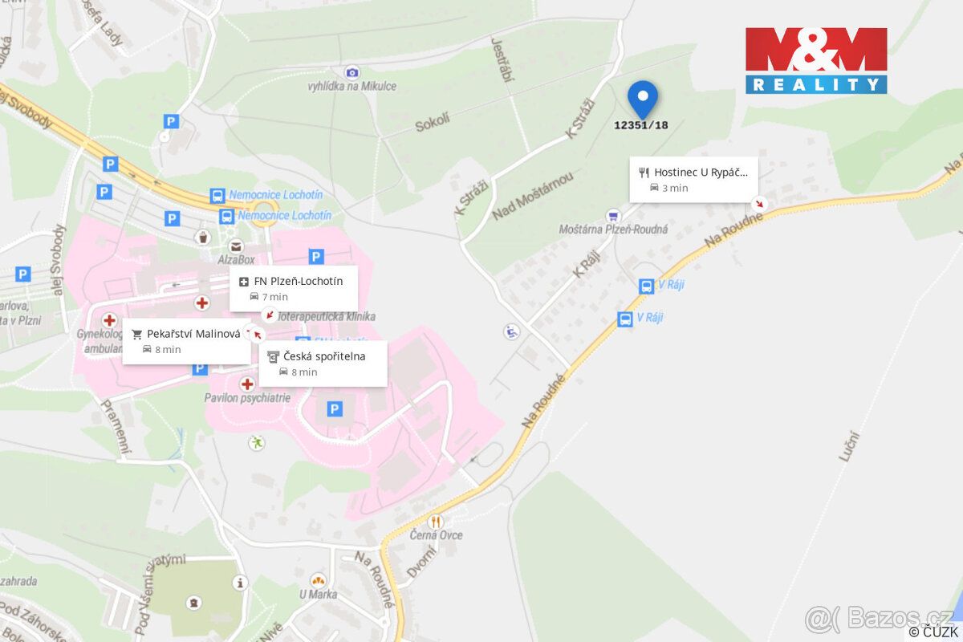This screenshot has width=963, height=642.
Task: Select the monument icon in the cemetery area
Action: click(193, 602)
